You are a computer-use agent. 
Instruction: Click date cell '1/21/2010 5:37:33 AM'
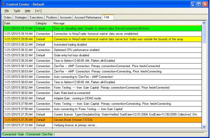coord(18,125)
